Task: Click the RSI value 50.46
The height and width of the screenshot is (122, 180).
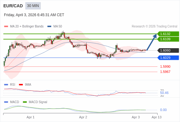Action: pyautogui.click(x=164, y=93)
